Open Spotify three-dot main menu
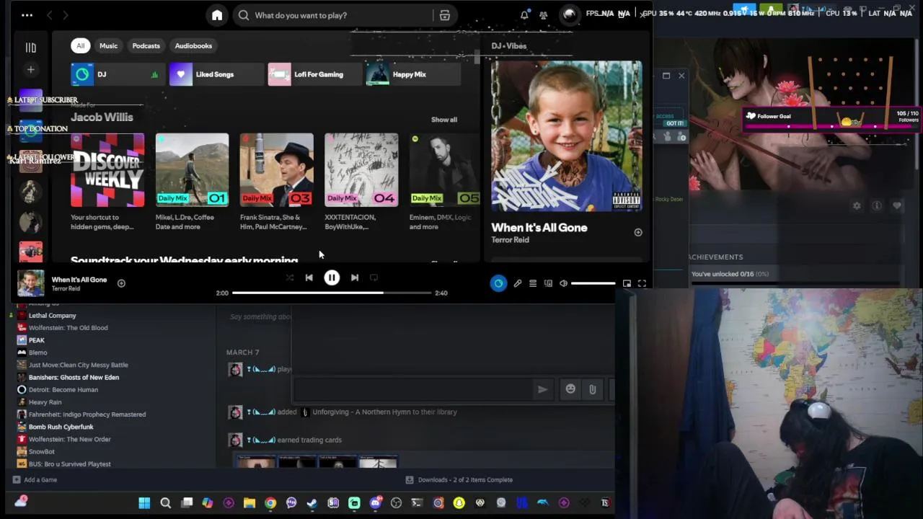The image size is (923, 519). pos(27,15)
